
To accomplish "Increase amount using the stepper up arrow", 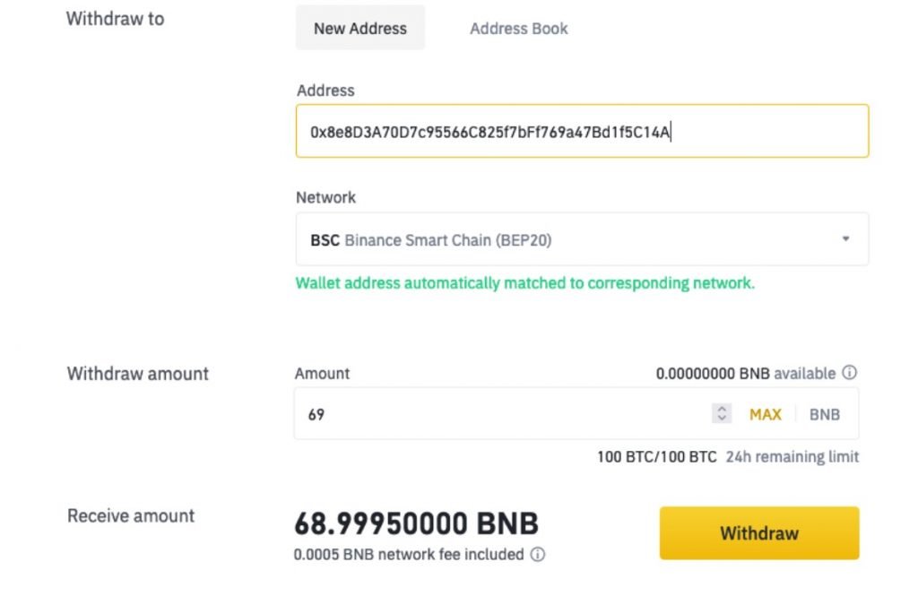I will coord(722,409).
